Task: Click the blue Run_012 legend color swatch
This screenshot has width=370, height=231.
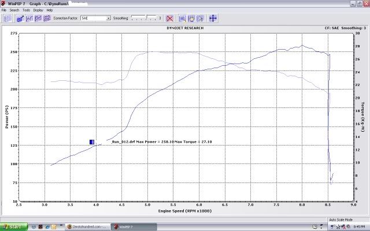Action: pos(92,141)
